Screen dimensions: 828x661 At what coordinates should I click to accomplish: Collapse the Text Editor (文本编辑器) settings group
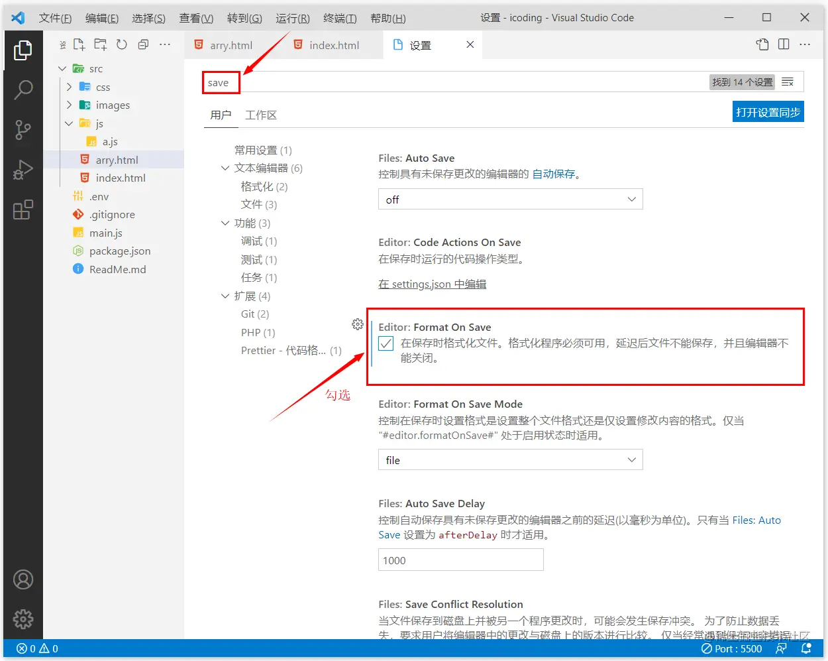[225, 168]
